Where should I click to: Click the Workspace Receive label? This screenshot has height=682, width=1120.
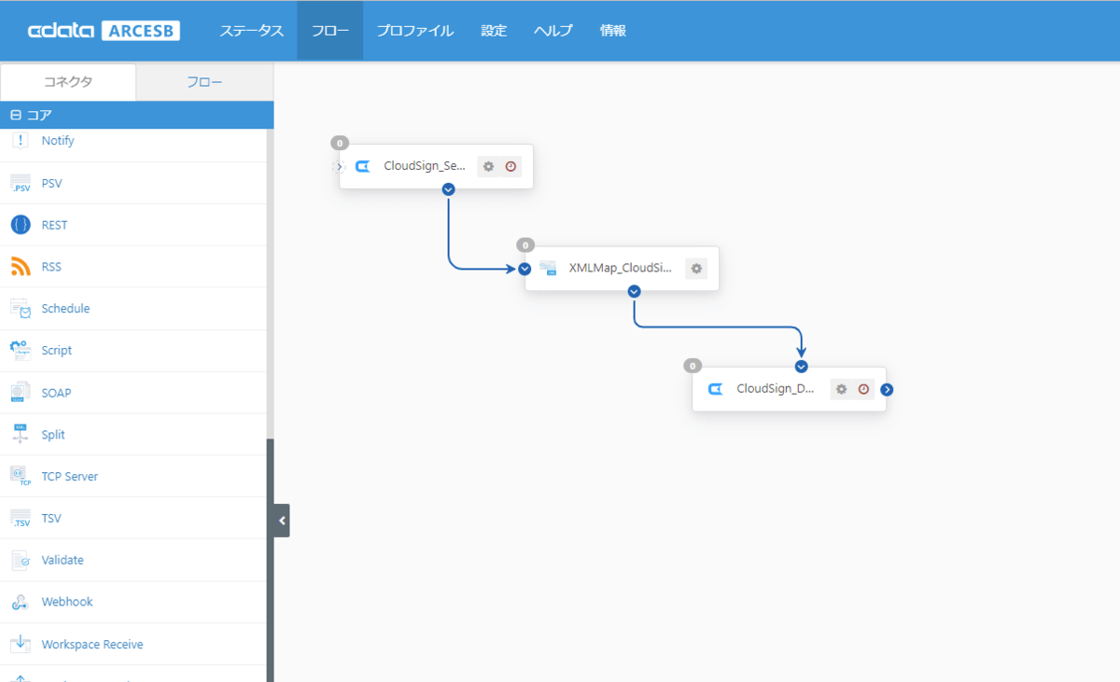click(92, 645)
